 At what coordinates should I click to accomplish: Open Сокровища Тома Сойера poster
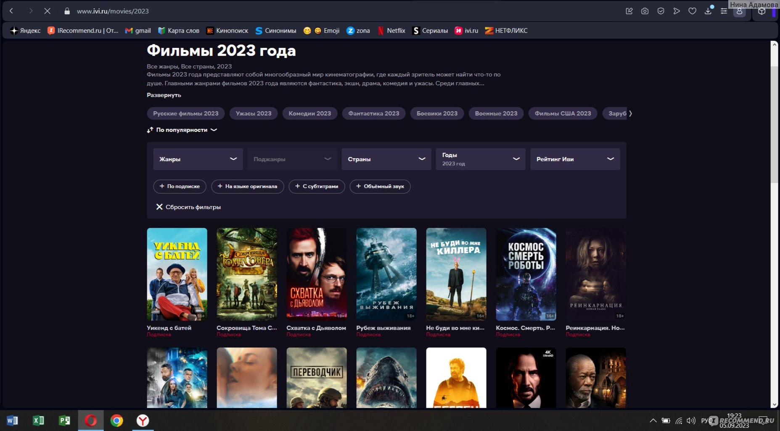pyautogui.click(x=247, y=274)
